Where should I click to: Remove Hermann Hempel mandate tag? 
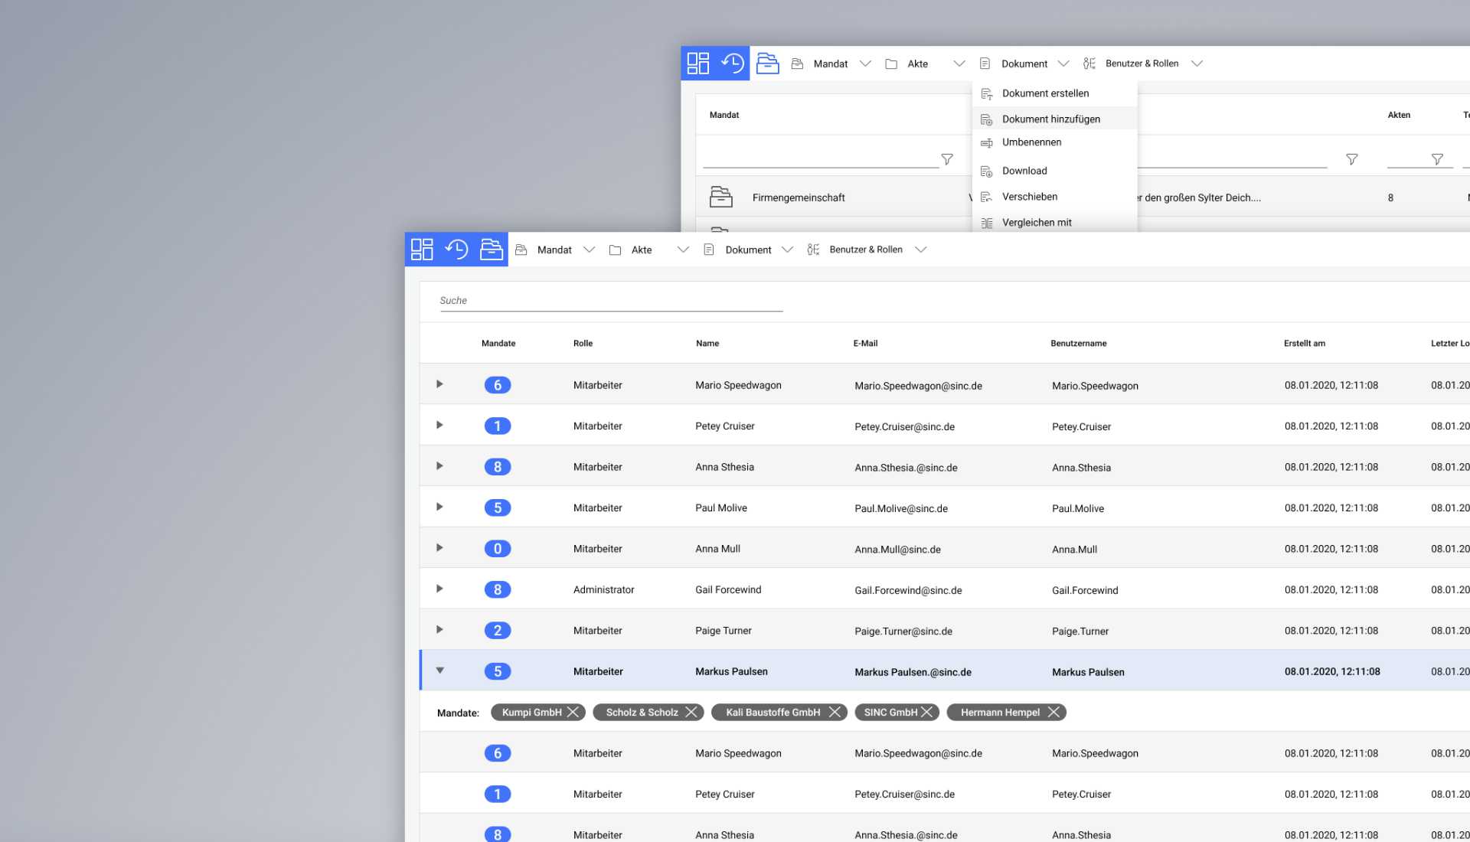(1053, 713)
